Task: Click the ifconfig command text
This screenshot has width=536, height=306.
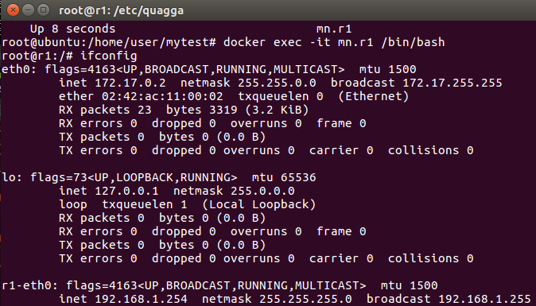Action: (109, 56)
